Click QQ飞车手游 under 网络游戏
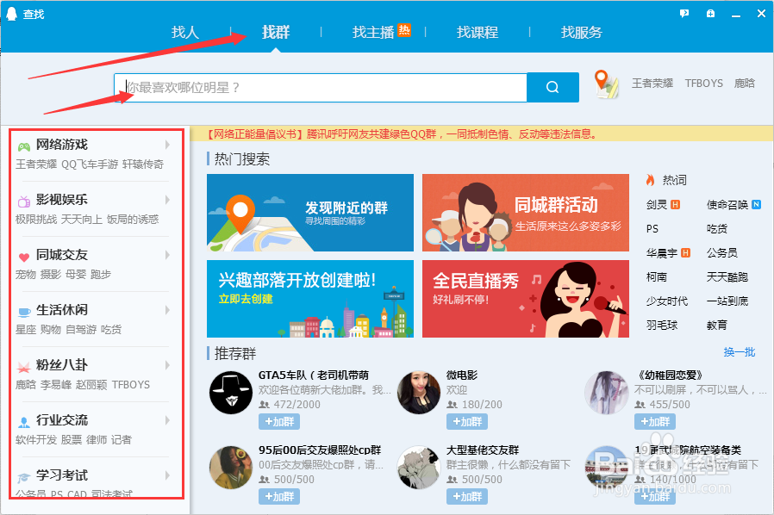Screen dimensions: 774x515 [90, 164]
